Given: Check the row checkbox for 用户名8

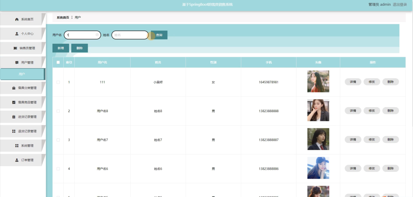Looking at the screenshot, I should click(58, 111).
